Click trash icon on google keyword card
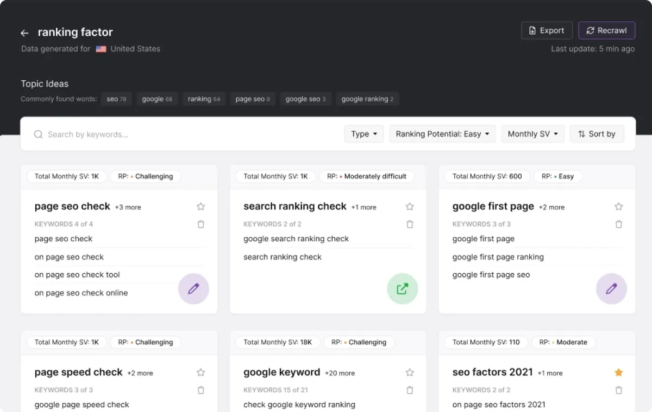The height and width of the screenshot is (412, 652). [410, 390]
